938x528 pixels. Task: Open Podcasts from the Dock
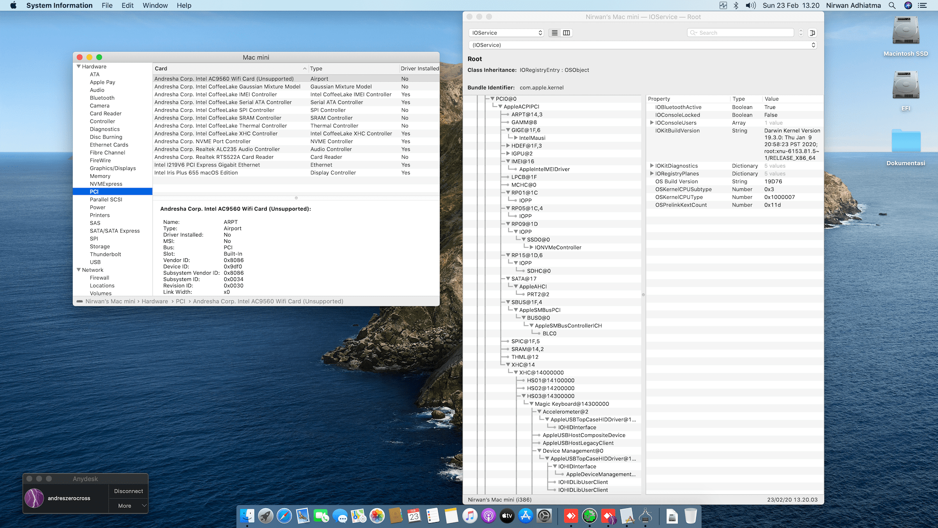pyautogui.click(x=489, y=516)
